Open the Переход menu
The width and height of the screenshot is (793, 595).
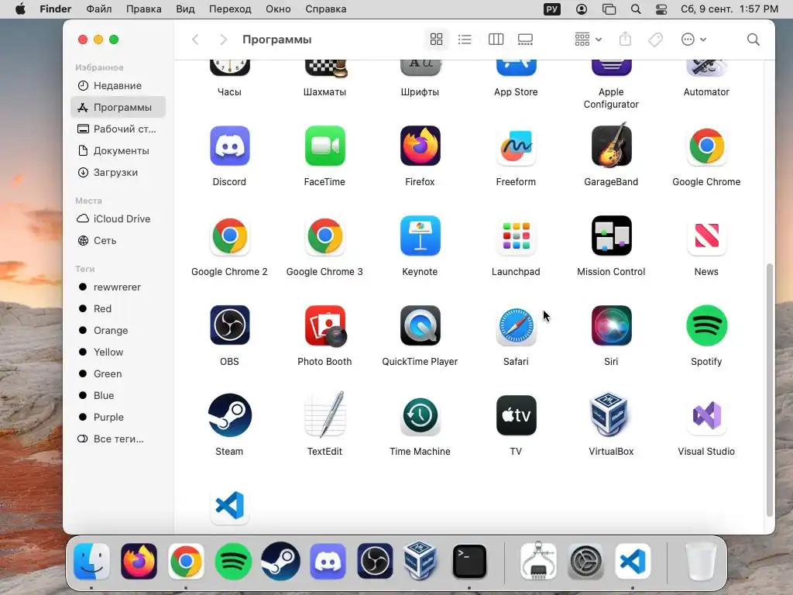pyautogui.click(x=230, y=9)
